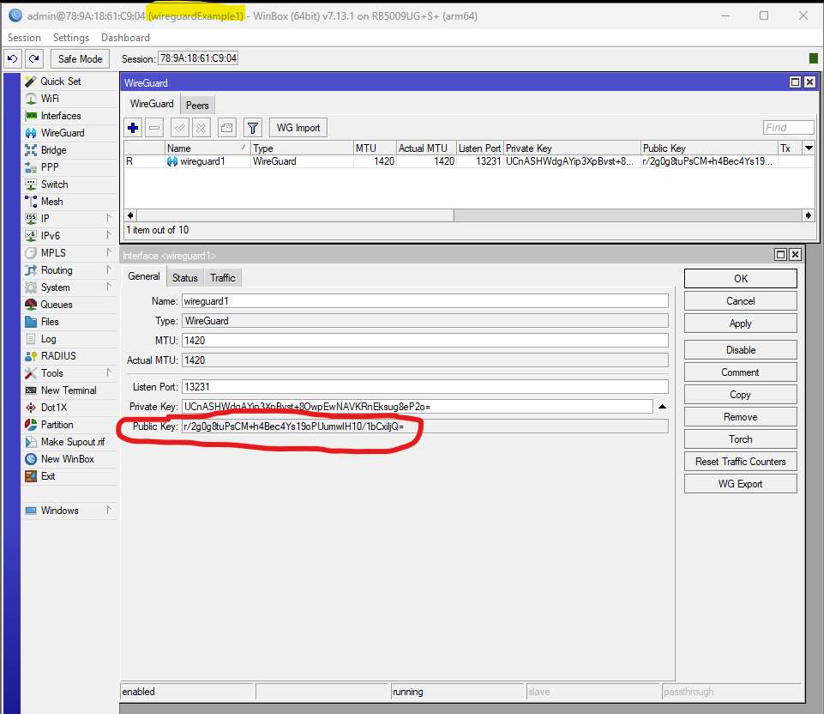Click the MTU input field in the dialog

click(x=425, y=341)
